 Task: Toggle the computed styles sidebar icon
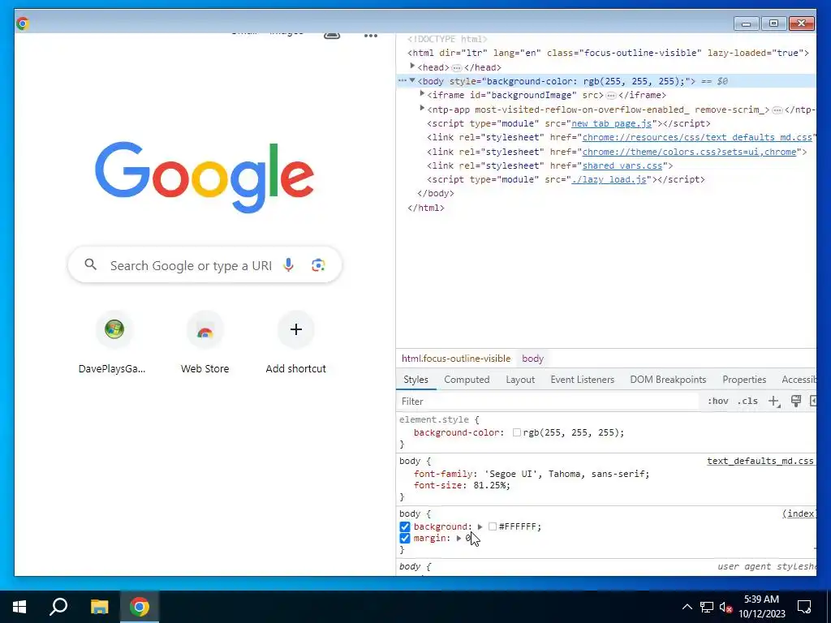tap(813, 401)
